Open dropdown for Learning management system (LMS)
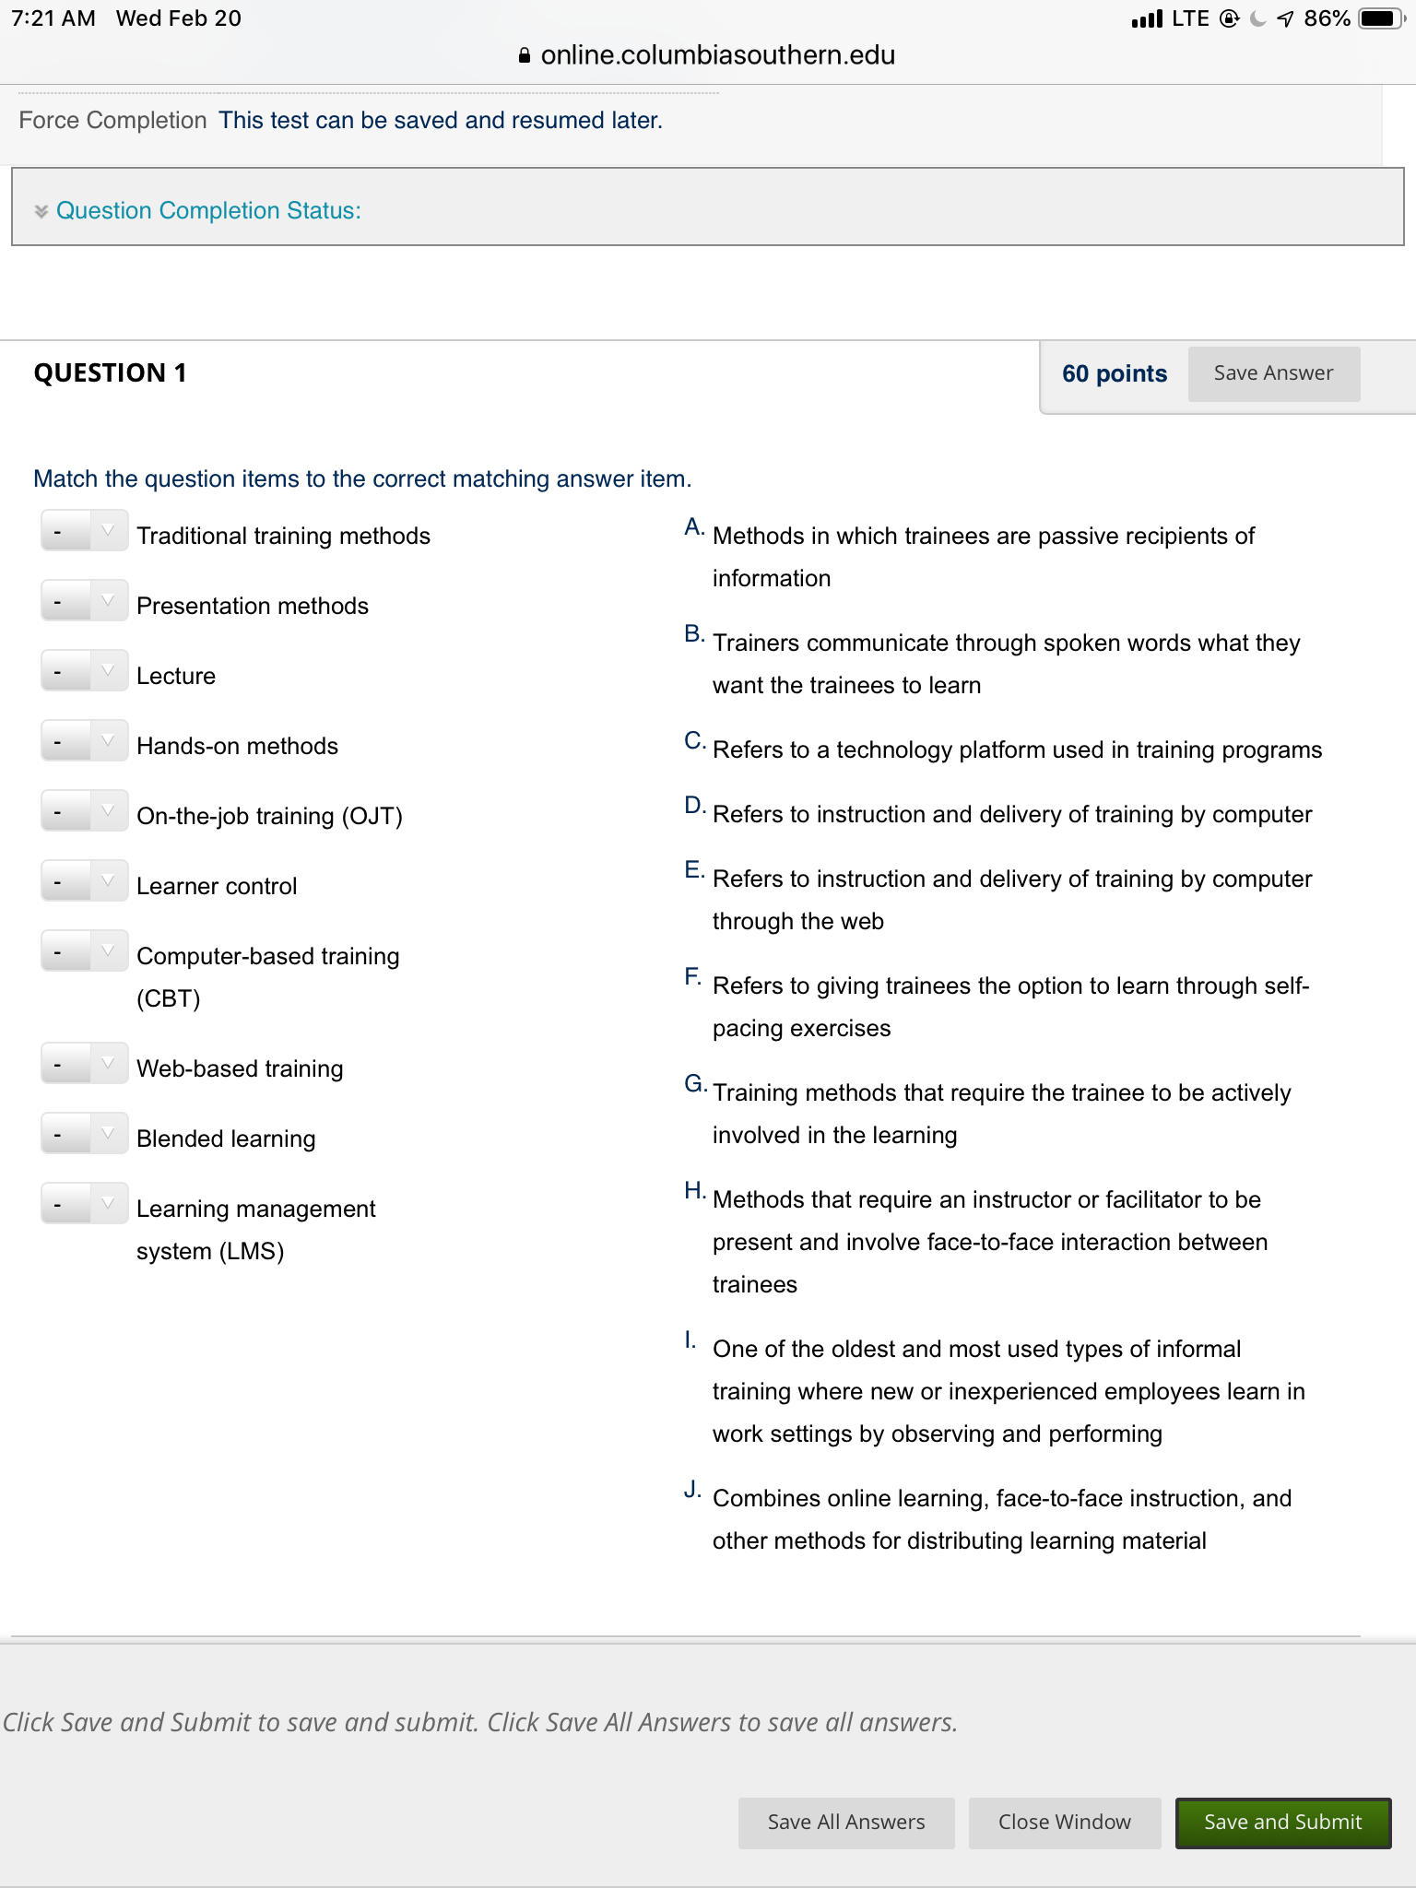The height and width of the screenshot is (1888, 1416). (84, 1204)
